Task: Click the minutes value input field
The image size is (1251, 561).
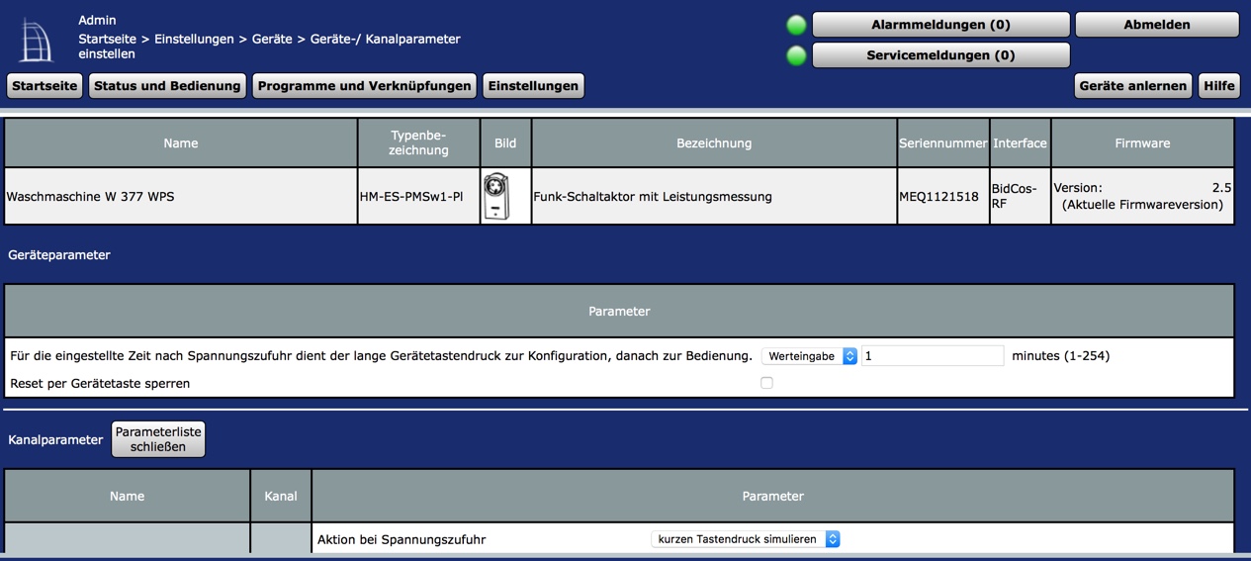Action: pos(933,356)
